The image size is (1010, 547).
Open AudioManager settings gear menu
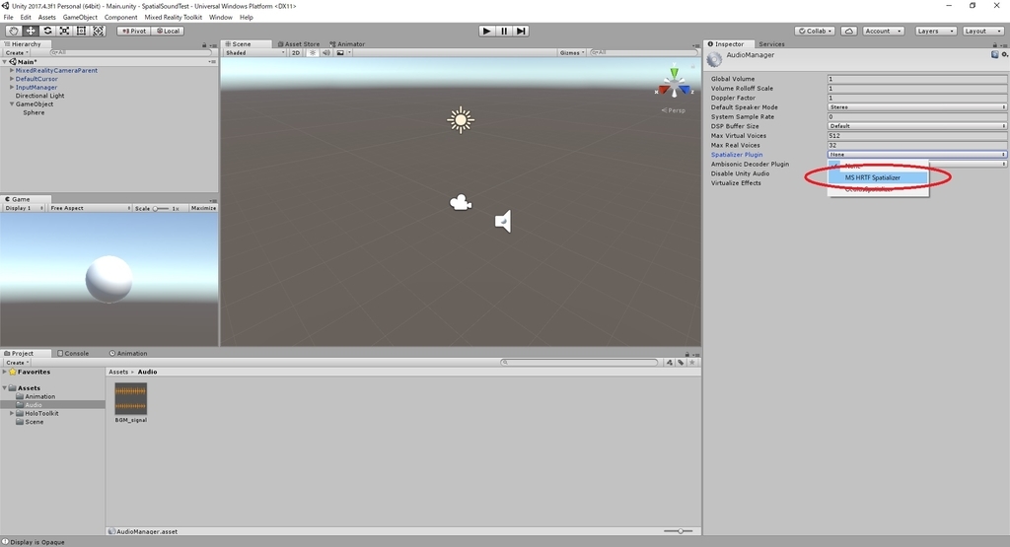coord(1005,55)
